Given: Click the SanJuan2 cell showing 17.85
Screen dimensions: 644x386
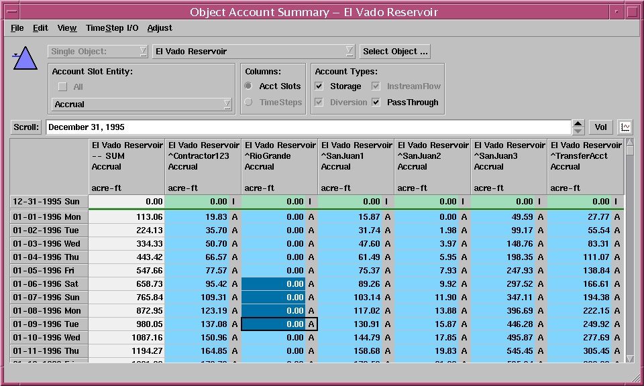Looking at the screenshot, I should [433, 338].
